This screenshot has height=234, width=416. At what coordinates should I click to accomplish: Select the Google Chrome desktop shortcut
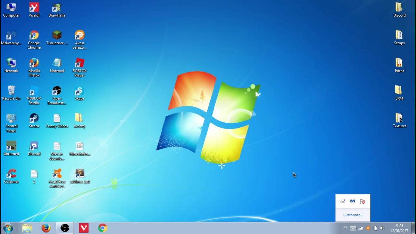[34, 40]
